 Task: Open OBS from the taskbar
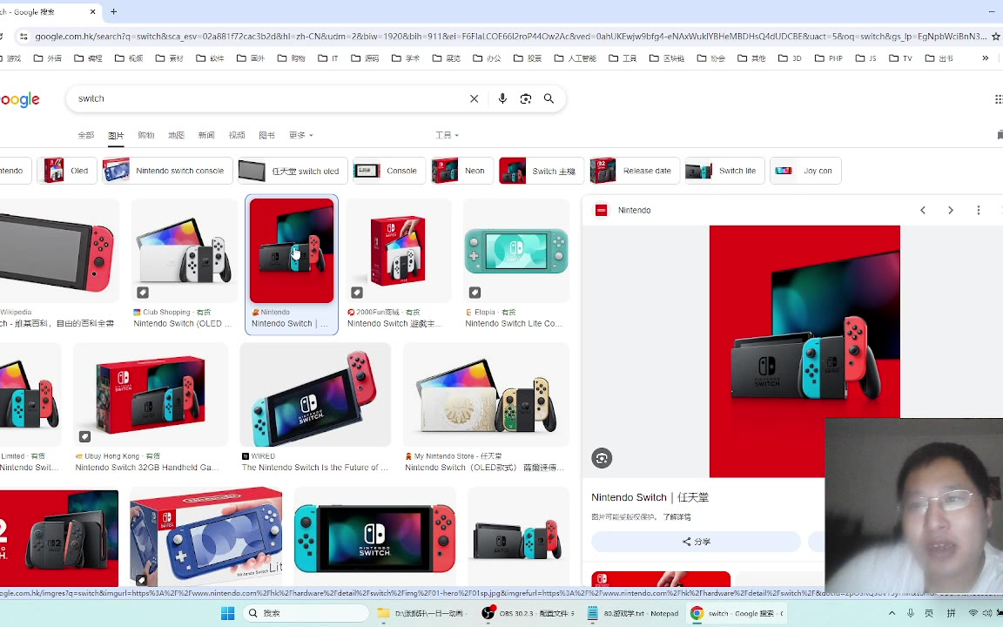point(528,613)
